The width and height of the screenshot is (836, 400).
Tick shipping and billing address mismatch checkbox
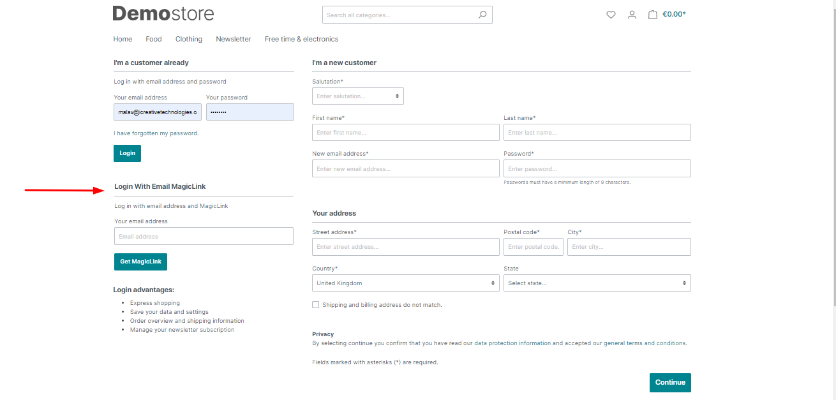click(x=316, y=305)
